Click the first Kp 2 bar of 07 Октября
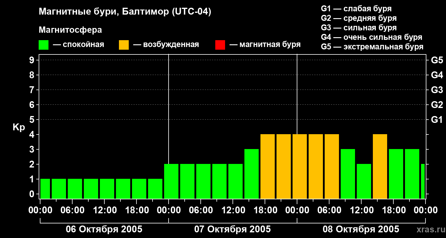Viewport: 446px width, 238px height. point(171,181)
